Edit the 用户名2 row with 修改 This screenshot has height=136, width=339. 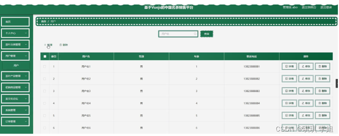(306, 79)
